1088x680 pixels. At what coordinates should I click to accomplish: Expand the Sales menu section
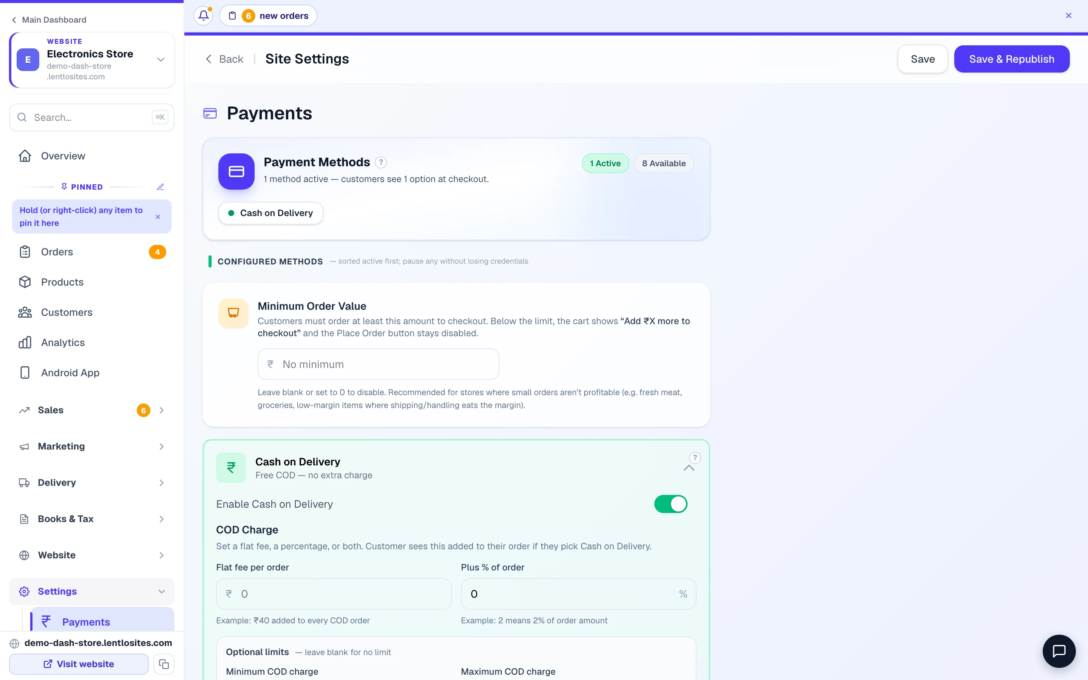coord(92,410)
